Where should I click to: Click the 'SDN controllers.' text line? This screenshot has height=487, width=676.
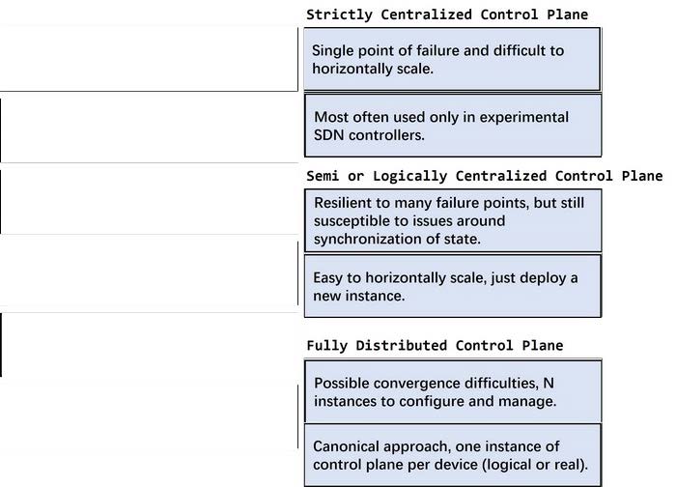click(x=370, y=135)
